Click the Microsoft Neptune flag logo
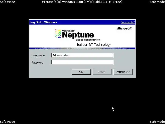 point(58,34)
